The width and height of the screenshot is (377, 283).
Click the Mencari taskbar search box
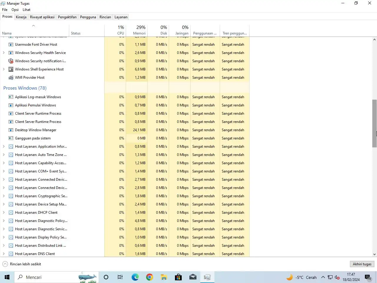(x=57, y=277)
